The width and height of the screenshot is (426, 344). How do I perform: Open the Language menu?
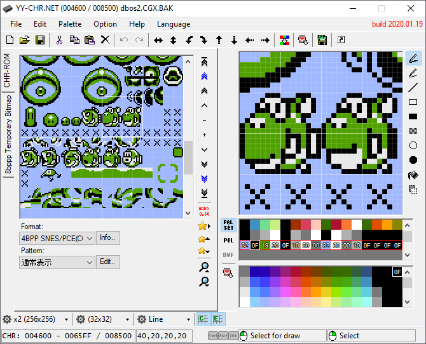pos(174,24)
